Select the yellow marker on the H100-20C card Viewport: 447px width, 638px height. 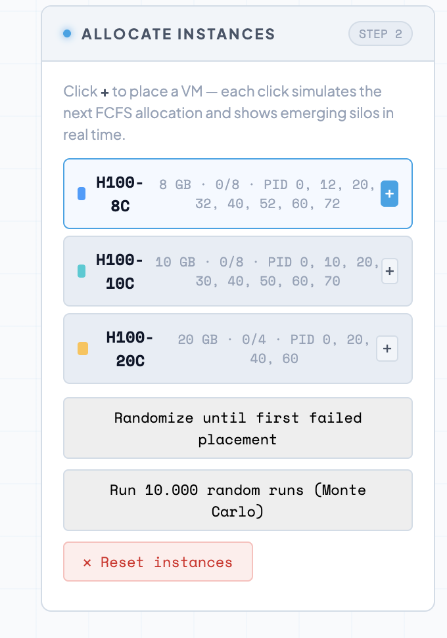(82, 349)
